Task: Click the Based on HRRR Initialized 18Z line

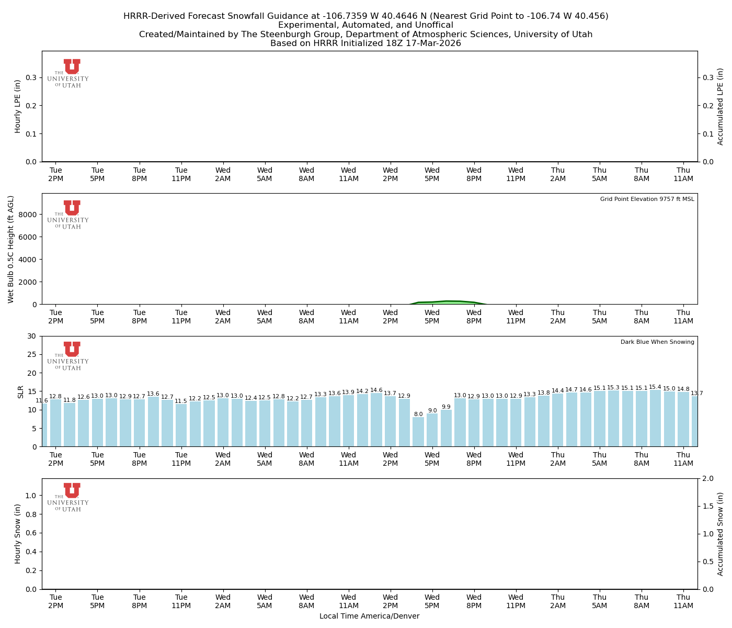Action: pos(365,43)
